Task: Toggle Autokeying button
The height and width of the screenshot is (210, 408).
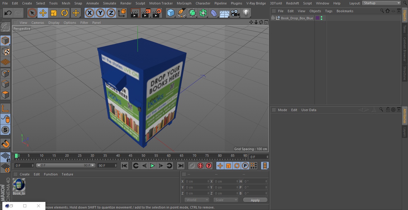Action: click(x=200, y=166)
